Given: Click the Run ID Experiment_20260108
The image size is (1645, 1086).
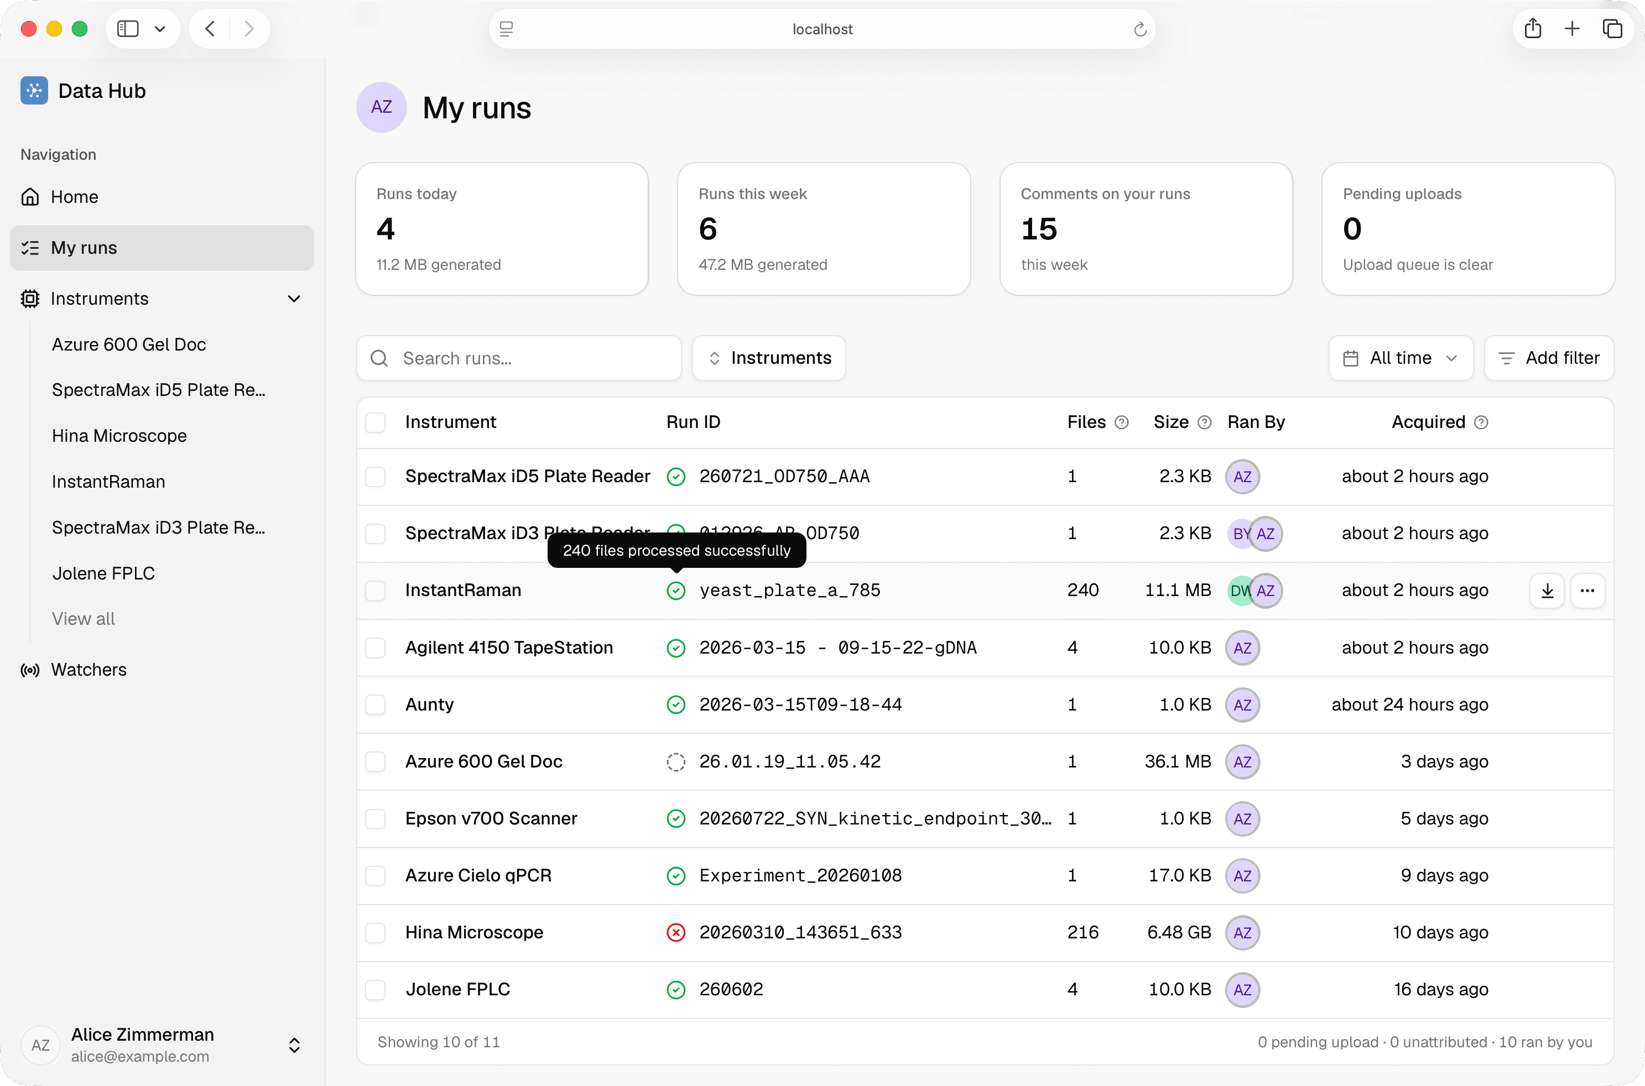Looking at the screenshot, I should pyautogui.click(x=800, y=875).
